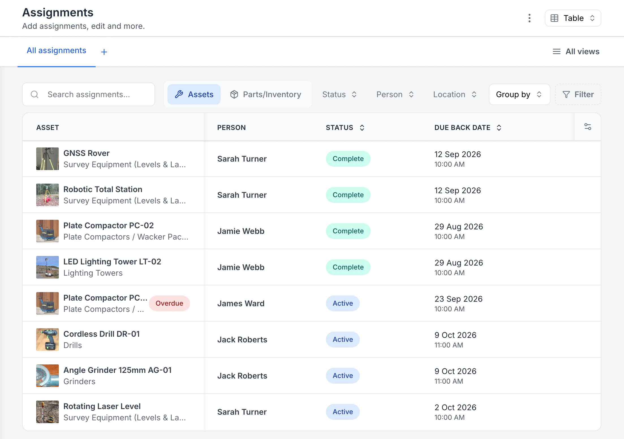The height and width of the screenshot is (439, 624).
Task: Click the plus icon to add view
Action: pos(104,52)
